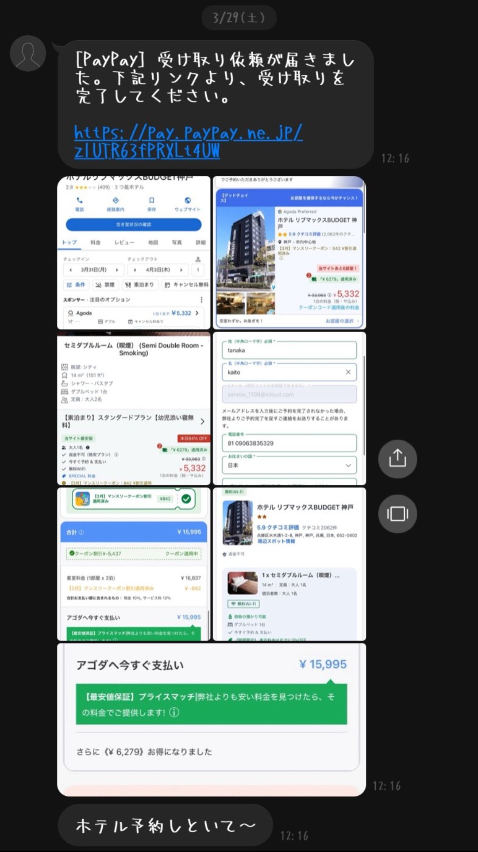Open the album slideshow view icon

point(397,513)
